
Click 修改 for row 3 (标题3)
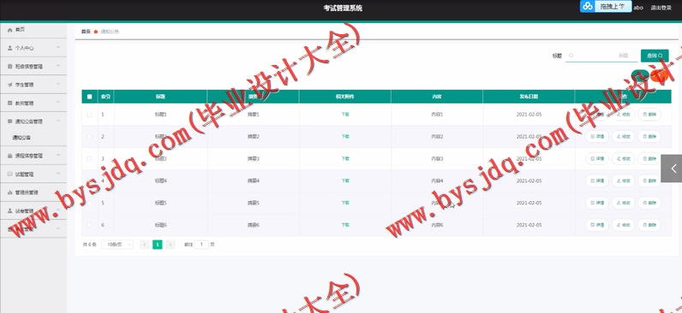point(623,158)
